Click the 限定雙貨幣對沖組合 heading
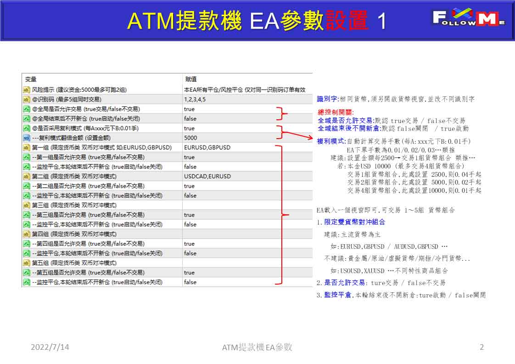 tap(354, 222)
